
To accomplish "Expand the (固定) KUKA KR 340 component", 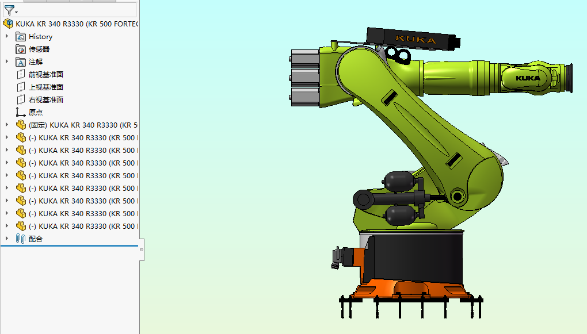I will [x=7, y=125].
